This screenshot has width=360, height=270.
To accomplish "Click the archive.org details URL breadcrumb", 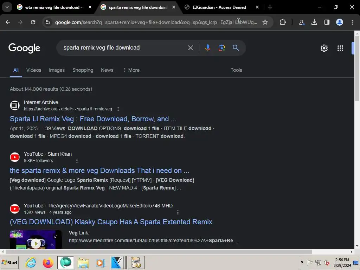I will 68,109.
